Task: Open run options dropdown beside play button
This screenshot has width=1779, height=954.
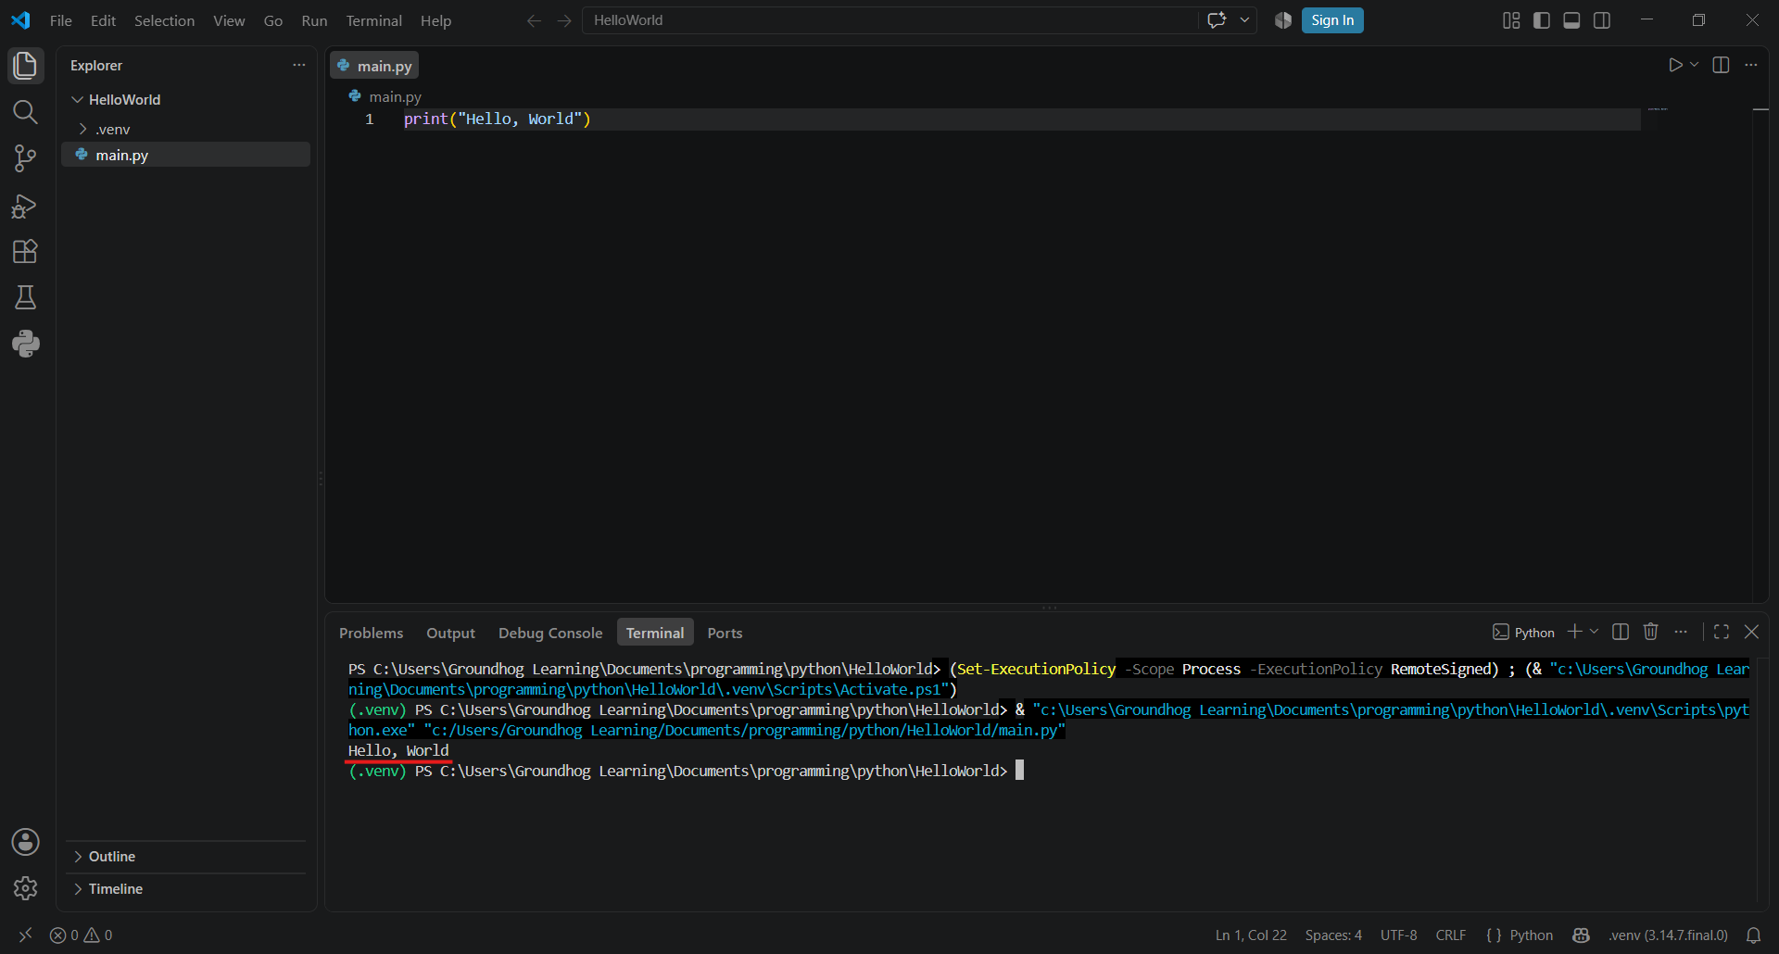Action: [x=1695, y=65]
